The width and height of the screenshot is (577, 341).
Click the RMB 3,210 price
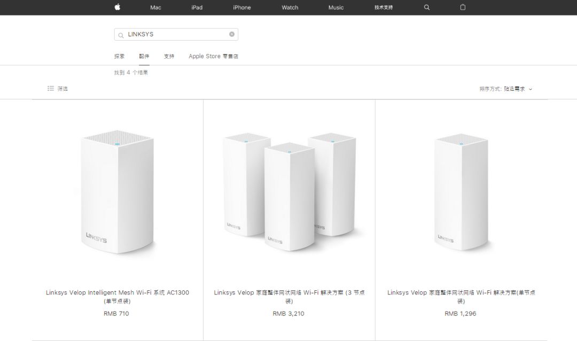288,314
